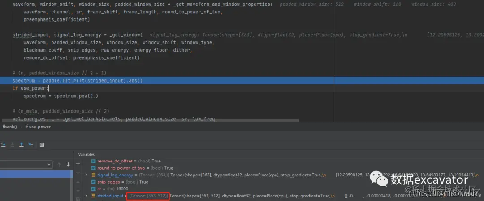Click the 'waveform, channel, sr, frame_shift' argument line
484x201 pixels.
124,12
